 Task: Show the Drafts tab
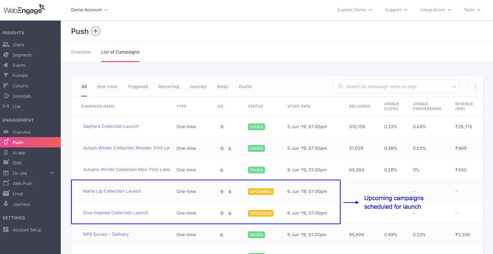click(245, 87)
